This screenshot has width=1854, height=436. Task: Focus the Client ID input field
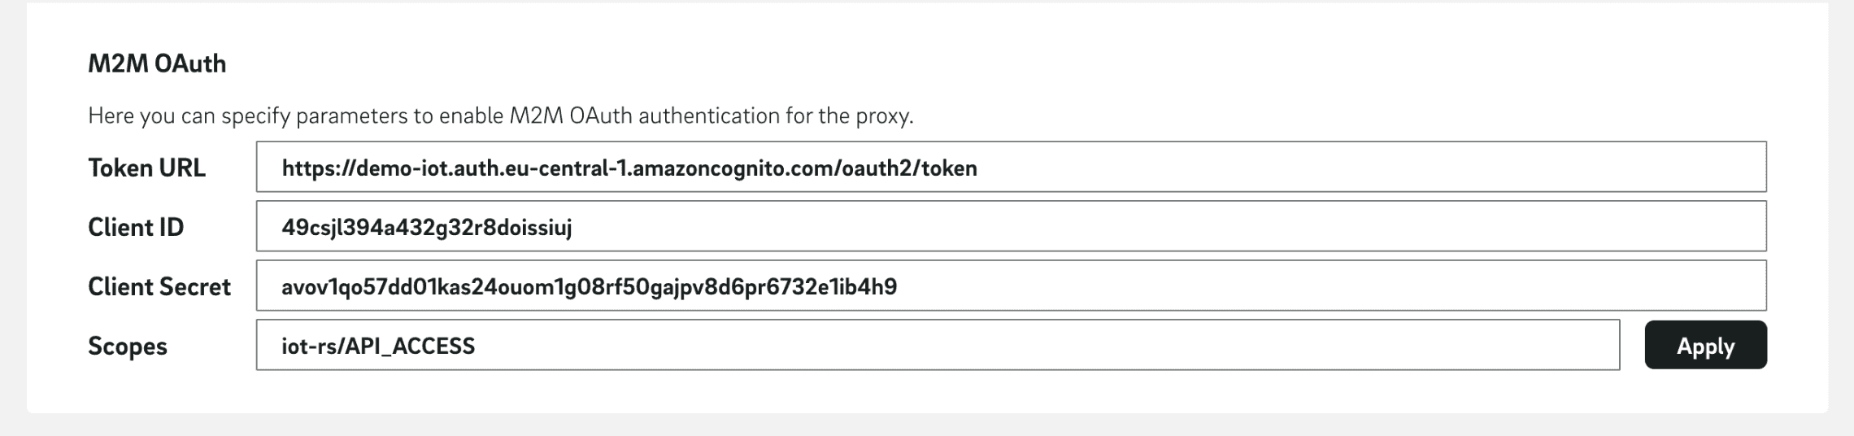(x=1011, y=227)
